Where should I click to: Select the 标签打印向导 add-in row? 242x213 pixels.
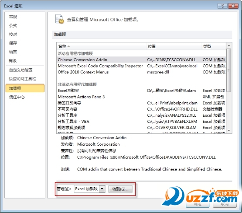[141, 103]
